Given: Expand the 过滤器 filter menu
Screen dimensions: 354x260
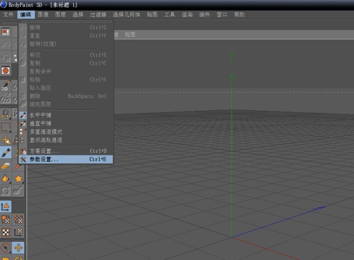Looking at the screenshot, I should (98, 15).
